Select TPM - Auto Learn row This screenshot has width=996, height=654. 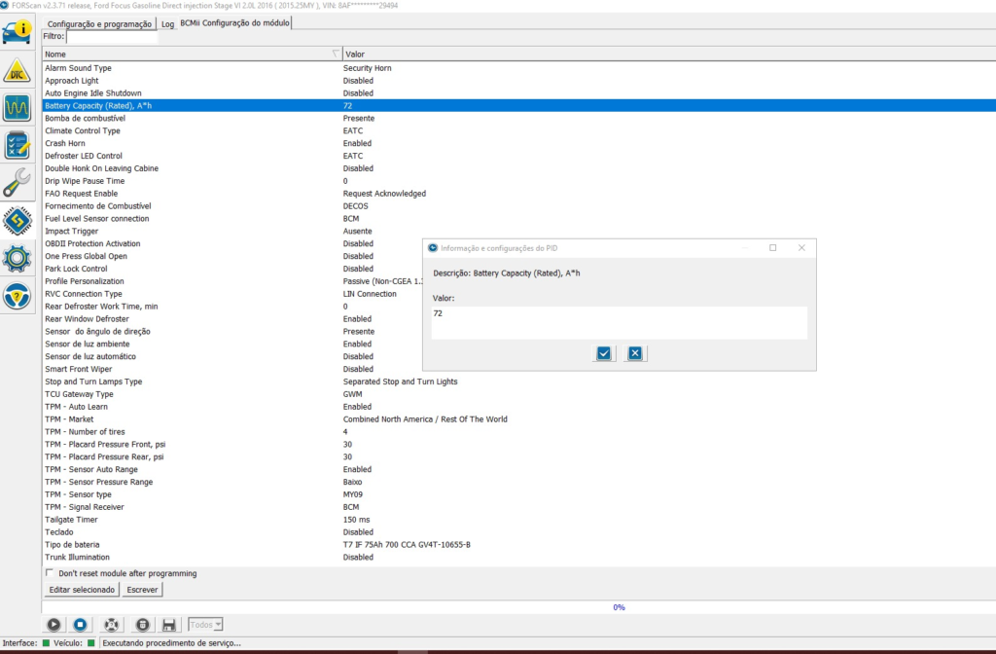(519, 407)
